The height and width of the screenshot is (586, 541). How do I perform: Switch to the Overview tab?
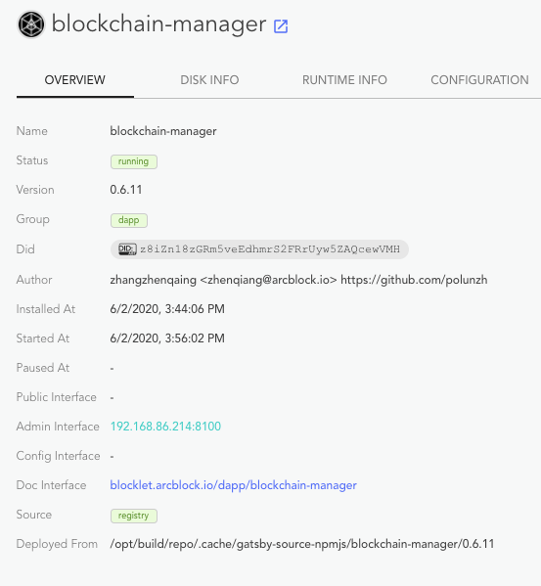(75, 79)
